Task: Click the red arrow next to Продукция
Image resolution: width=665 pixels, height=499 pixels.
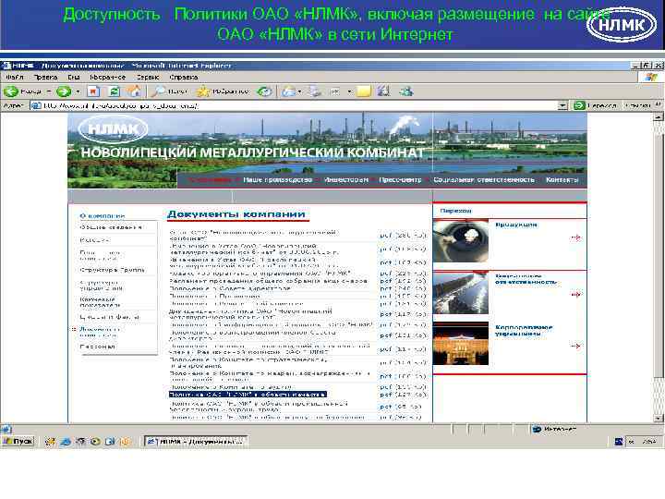Action: coord(575,237)
